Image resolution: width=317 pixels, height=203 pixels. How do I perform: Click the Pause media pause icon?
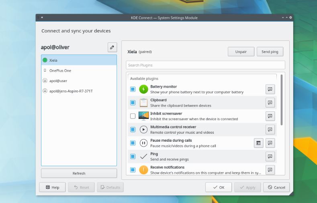[x=143, y=143]
